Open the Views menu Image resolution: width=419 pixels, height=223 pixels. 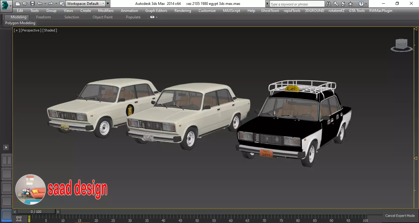tap(68, 11)
